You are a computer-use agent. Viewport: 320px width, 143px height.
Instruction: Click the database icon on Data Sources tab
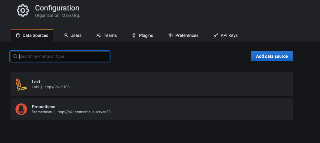point(18,35)
